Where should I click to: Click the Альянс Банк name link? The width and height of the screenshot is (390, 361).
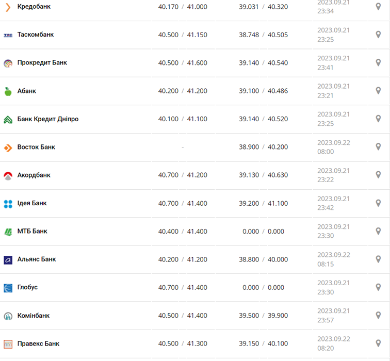click(37, 259)
